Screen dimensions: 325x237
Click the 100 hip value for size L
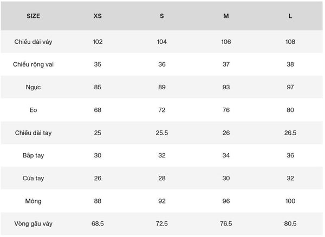[290, 201]
